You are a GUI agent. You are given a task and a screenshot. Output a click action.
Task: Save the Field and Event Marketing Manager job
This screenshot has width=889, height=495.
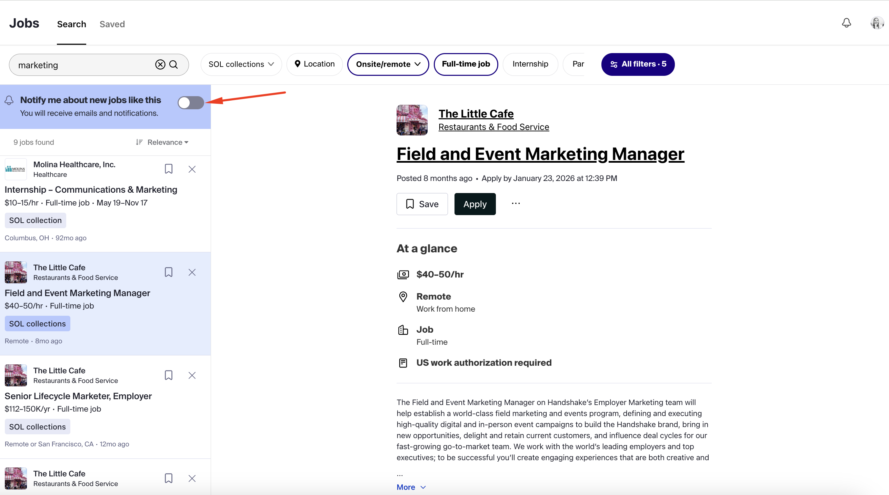422,204
